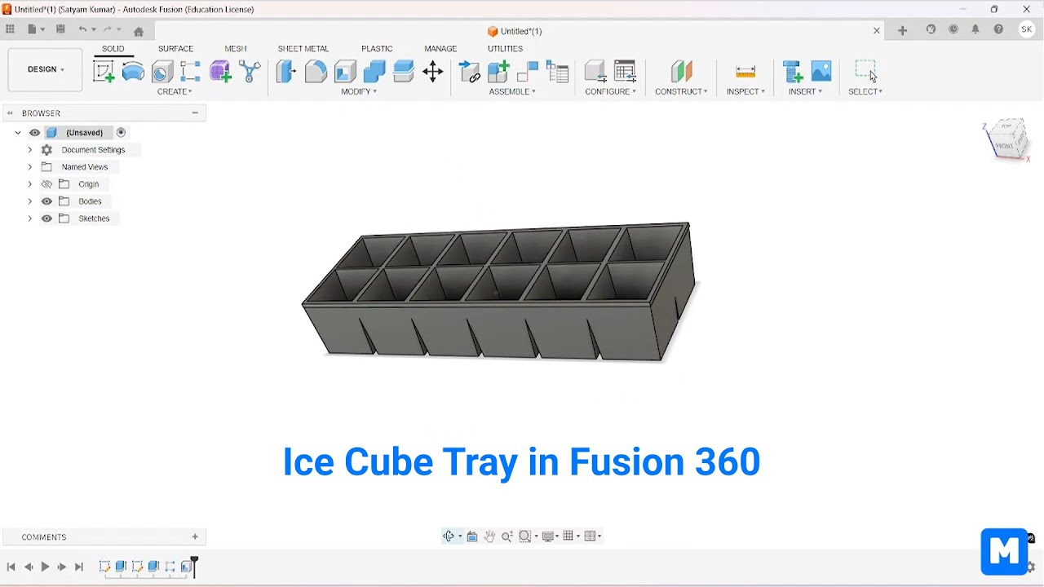Viewport: 1044px width, 587px height.
Task: Click the Joint tool icon
Action: coord(528,72)
